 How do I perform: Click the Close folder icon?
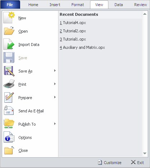pyautogui.click(x=9, y=150)
